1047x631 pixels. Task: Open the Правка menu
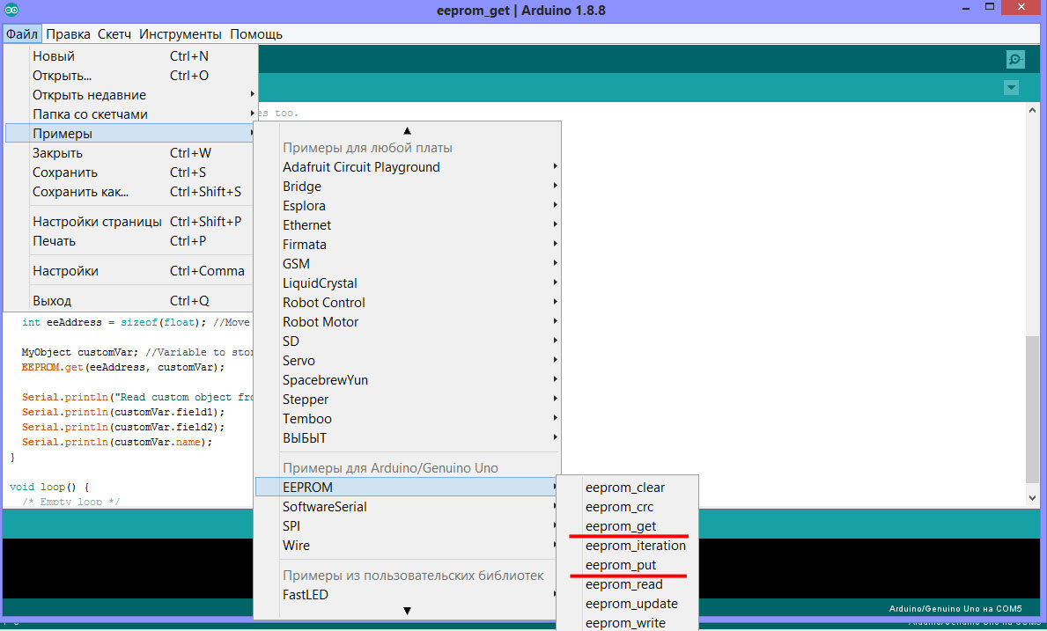[68, 34]
